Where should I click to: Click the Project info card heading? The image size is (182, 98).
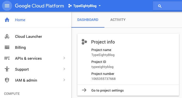(103, 42)
